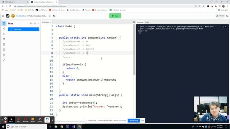Open the user avatar next to EndaSullivan
The height and width of the screenshot is (129, 230).
(13, 16)
